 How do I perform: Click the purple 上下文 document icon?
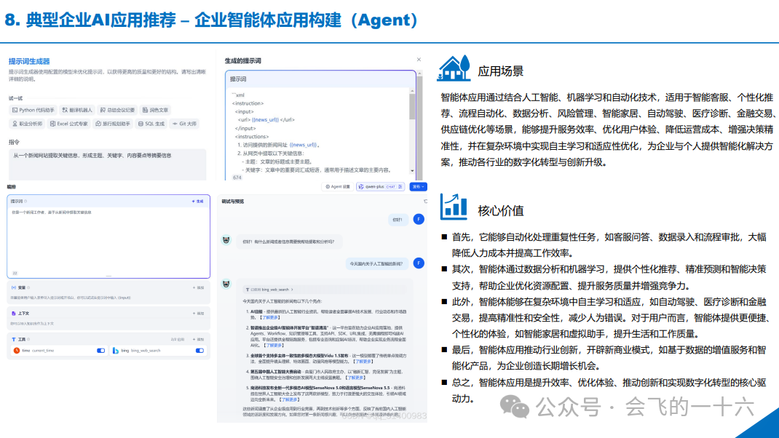(x=13, y=314)
